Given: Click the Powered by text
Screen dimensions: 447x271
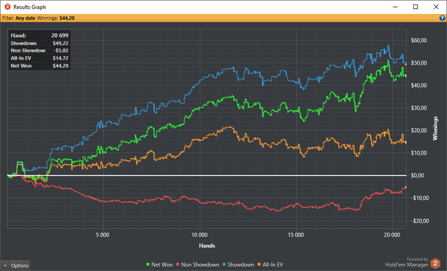Looking at the screenshot, I should pos(418,259).
